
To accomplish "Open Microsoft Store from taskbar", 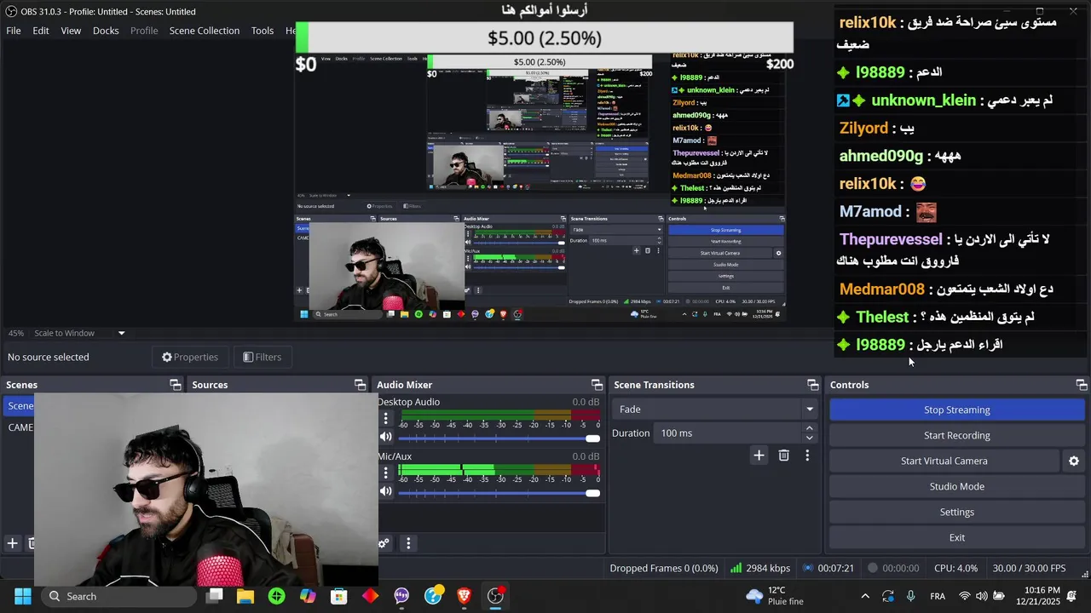I will [x=339, y=596].
